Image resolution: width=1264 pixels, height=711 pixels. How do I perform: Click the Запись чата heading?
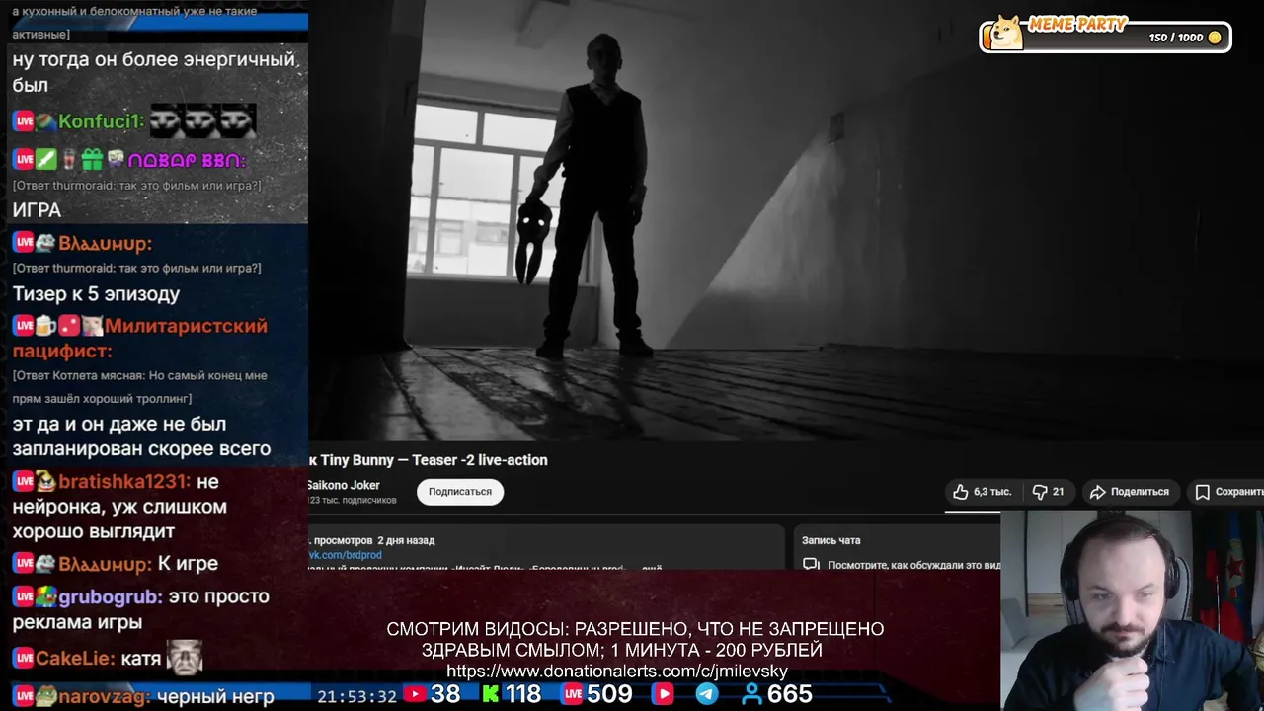point(830,540)
